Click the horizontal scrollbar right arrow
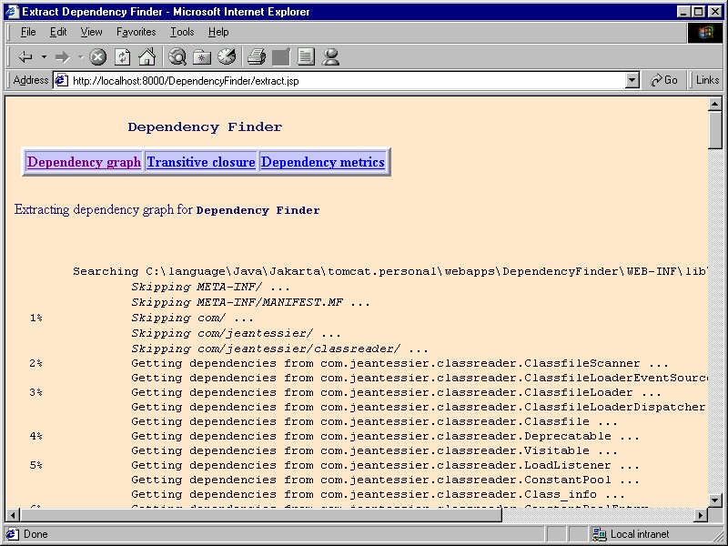Screen dimensions: 728x546 pos(701,514)
